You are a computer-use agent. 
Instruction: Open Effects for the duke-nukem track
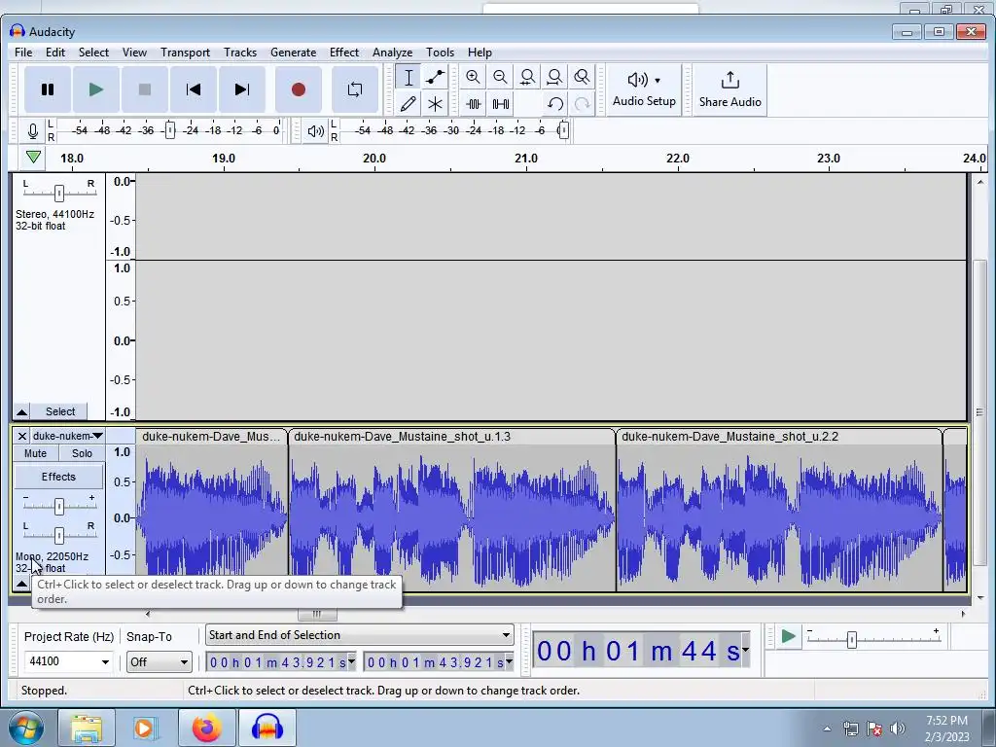click(x=58, y=477)
